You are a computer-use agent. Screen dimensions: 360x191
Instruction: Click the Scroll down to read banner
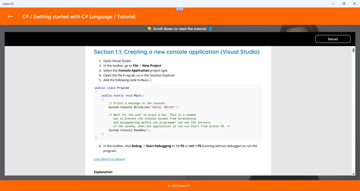tap(179, 29)
